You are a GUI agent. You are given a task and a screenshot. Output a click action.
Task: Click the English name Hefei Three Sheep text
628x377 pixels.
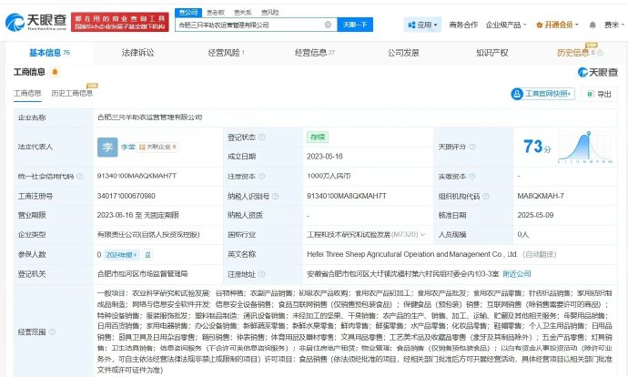coord(412,254)
